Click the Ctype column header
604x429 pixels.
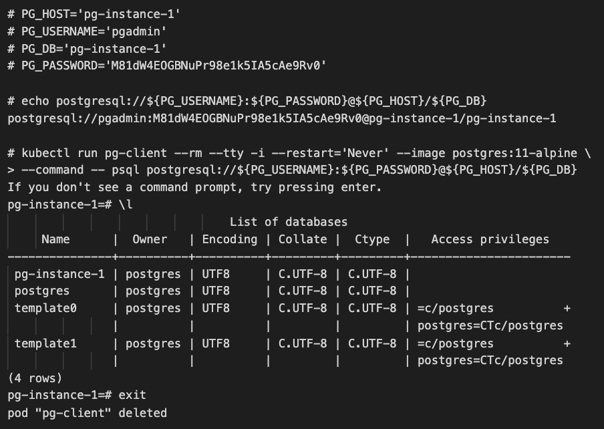372,239
